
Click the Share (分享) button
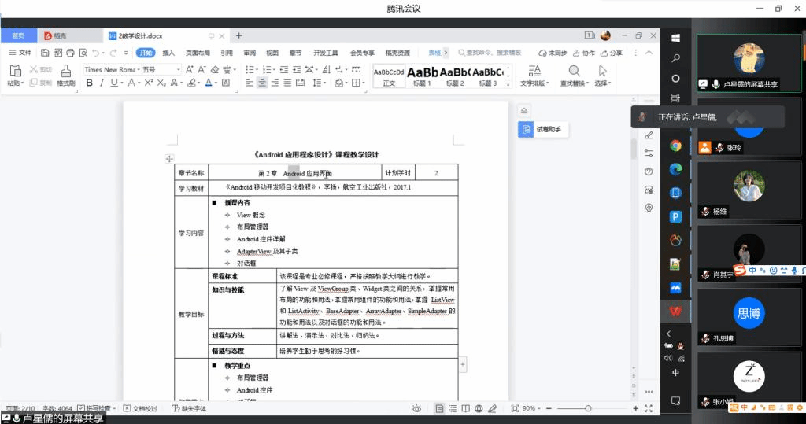(x=611, y=53)
